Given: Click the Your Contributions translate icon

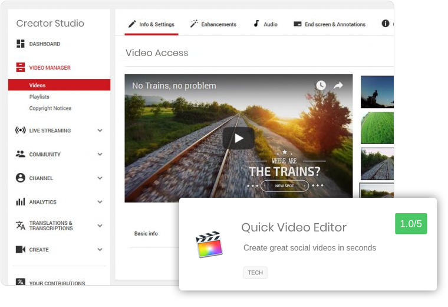Looking at the screenshot, I should click(x=20, y=282).
